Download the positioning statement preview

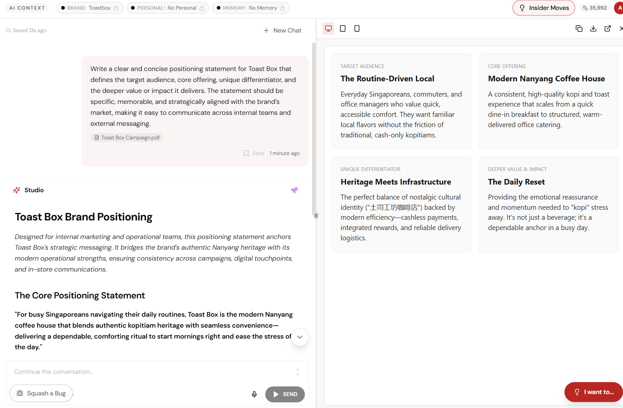593,29
